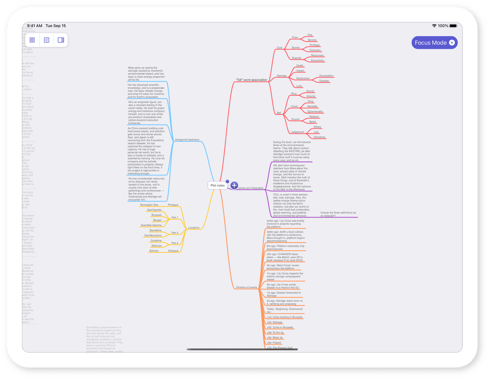Viewport: 489px width, 379px height.
Task: Collapse the "Toll" word association branch
Action: click(252, 80)
